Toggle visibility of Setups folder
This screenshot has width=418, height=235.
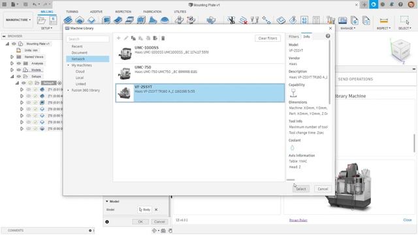click(x=19, y=76)
